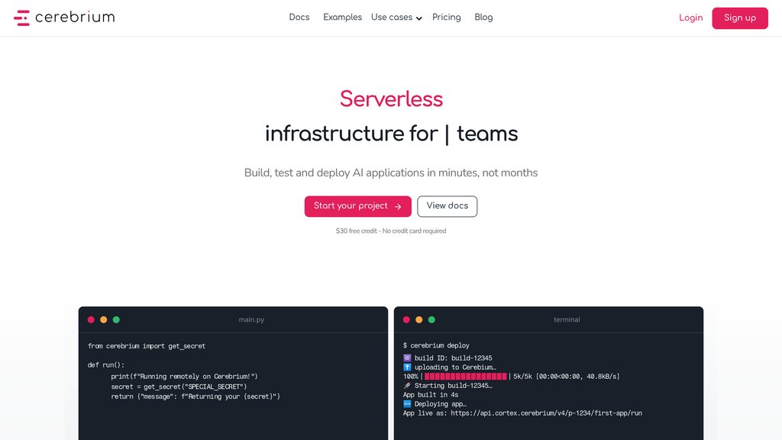
Task: Open the Docs navigation link
Action: 299,18
